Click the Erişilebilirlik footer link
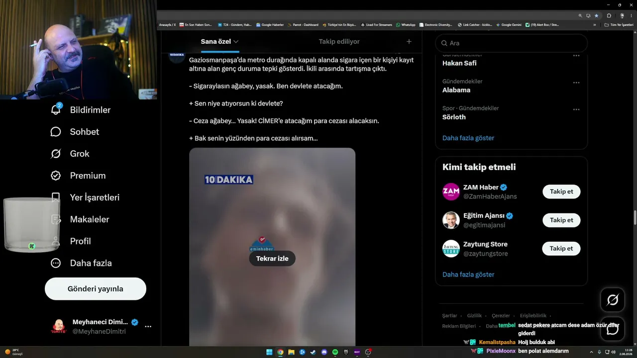The height and width of the screenshot is (358, 637). coord(533,316)
